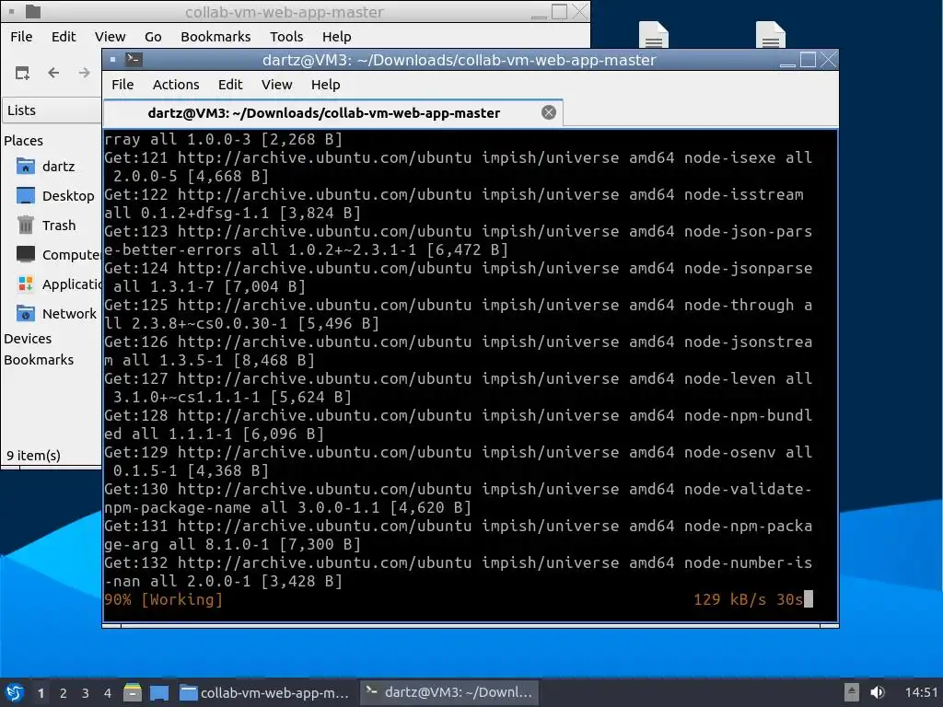
Task: Click the 14:51 clock
Action: coord(921,692)
